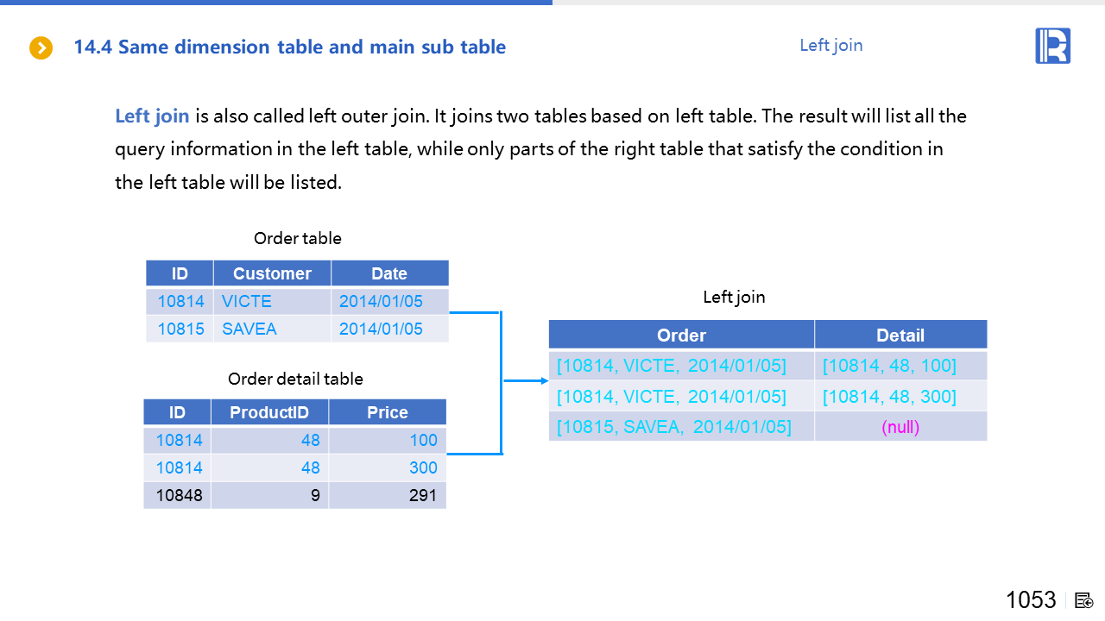
Task: Click the 10848 ID cell in Order detail table
Action: click(x=179, y=495)
